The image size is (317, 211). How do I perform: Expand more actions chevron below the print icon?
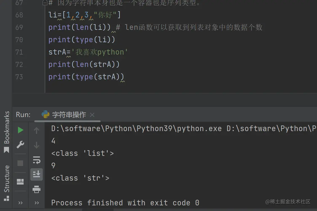(37, 203)
